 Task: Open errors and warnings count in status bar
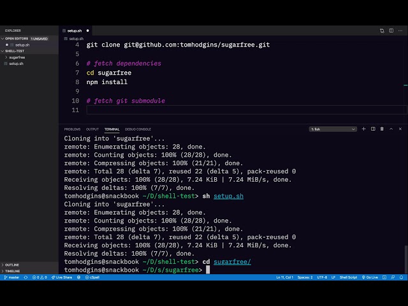[x=40, y=277]
